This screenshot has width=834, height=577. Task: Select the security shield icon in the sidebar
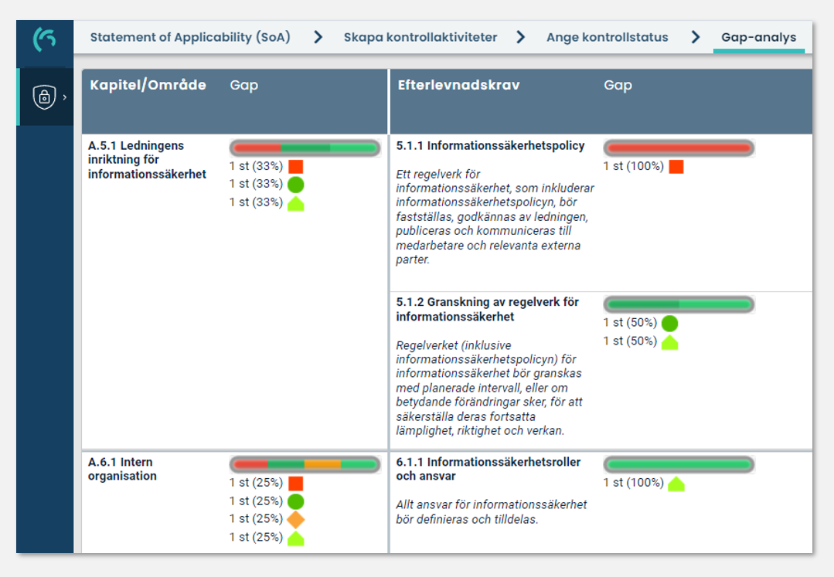click(45, 97)
